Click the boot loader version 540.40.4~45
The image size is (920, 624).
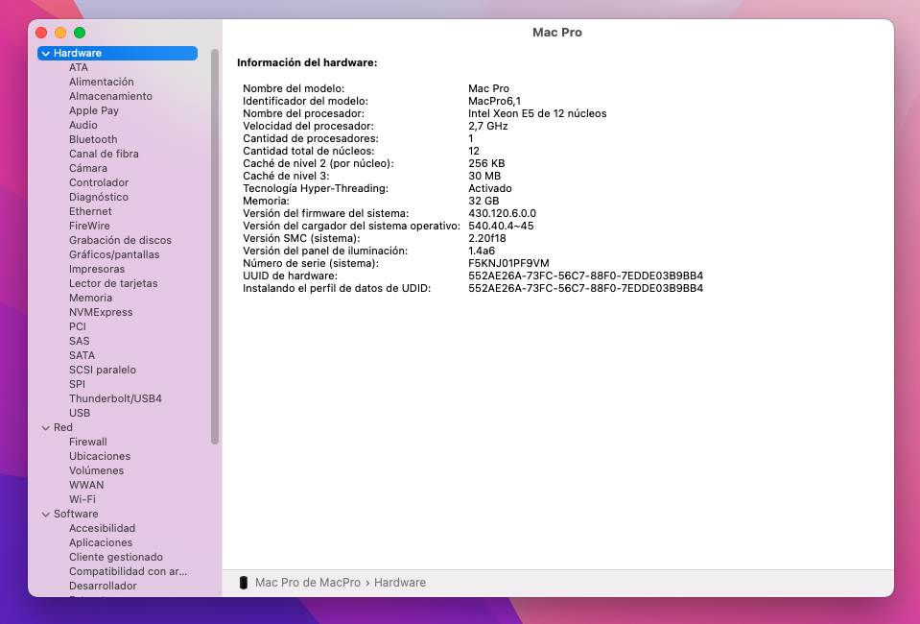pyautogui.click(x=501, y=226)
